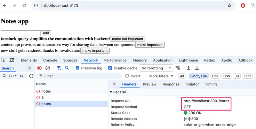Open the Lighthouse tab
This screenshot has height=129, width=256.
[188, 60]
